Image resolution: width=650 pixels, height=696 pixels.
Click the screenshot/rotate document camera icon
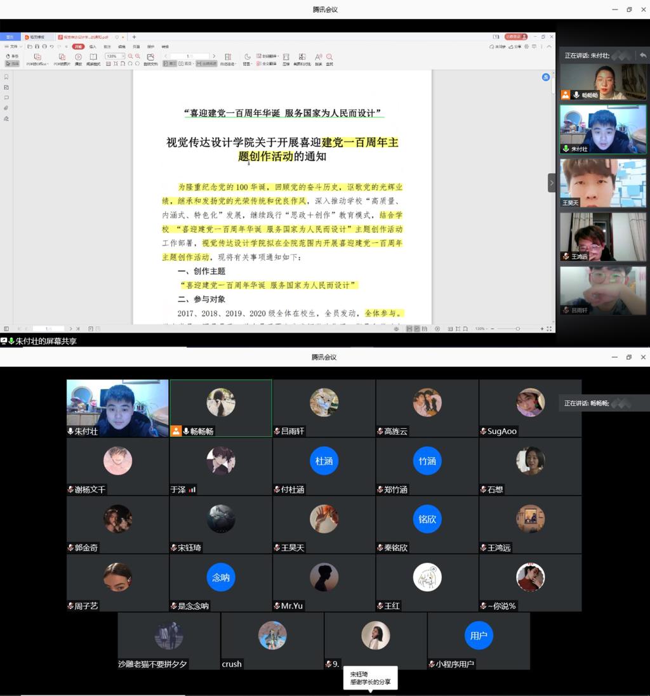coord(150,57)
